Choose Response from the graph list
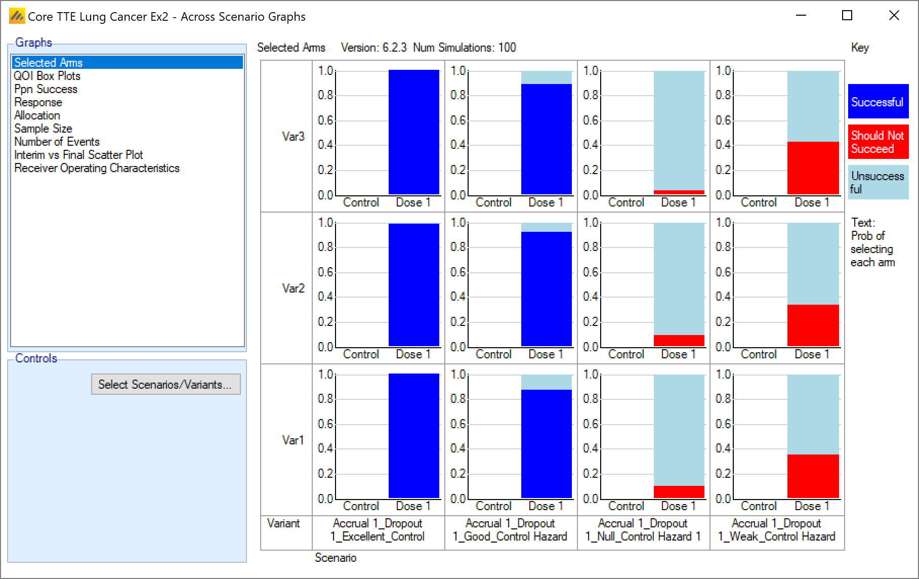 click(38, 102)
